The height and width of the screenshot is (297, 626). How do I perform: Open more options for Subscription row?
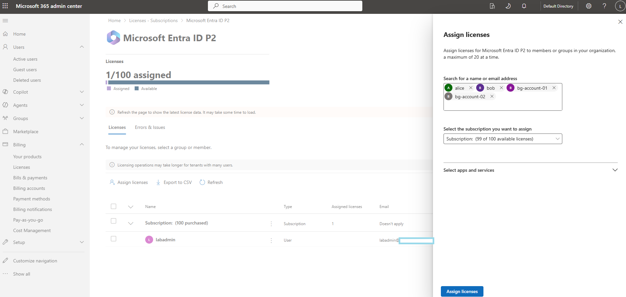271,224
